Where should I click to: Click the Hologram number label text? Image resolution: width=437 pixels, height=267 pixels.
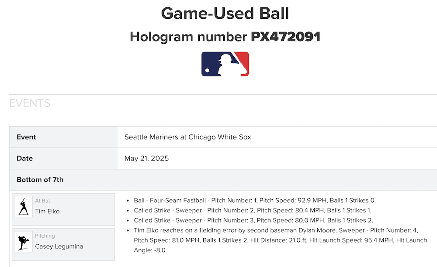pos(189,37)
